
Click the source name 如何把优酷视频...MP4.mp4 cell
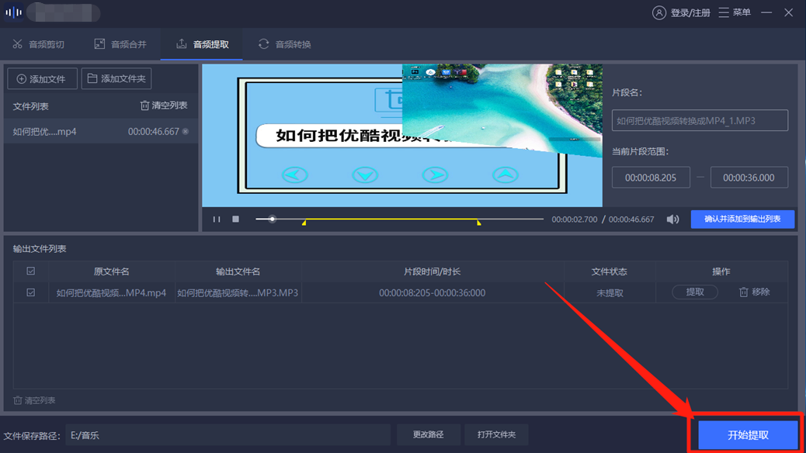tap(111, 292)
